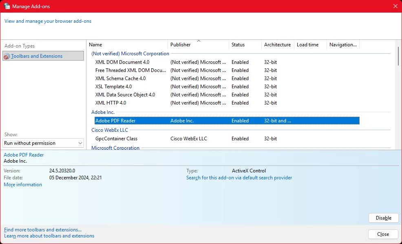This screenshot has width=402, height=244.
Task: Close the Manage Add-ons window with X
Action: tap(395, 6)
